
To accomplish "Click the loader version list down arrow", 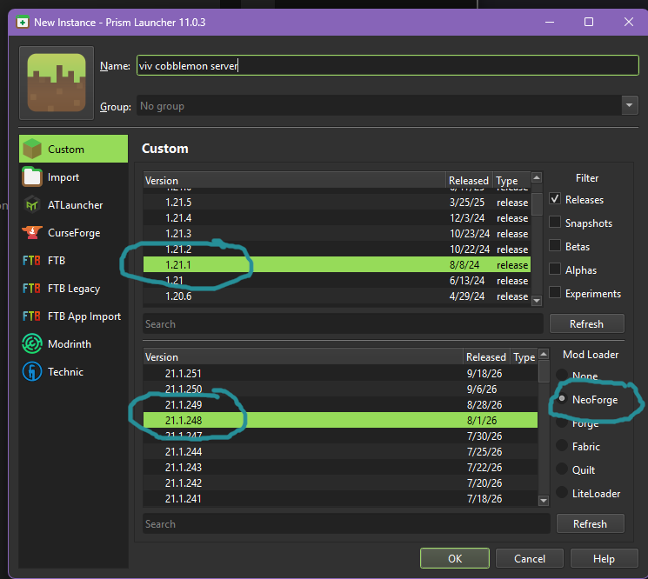I will click(544, 501).
